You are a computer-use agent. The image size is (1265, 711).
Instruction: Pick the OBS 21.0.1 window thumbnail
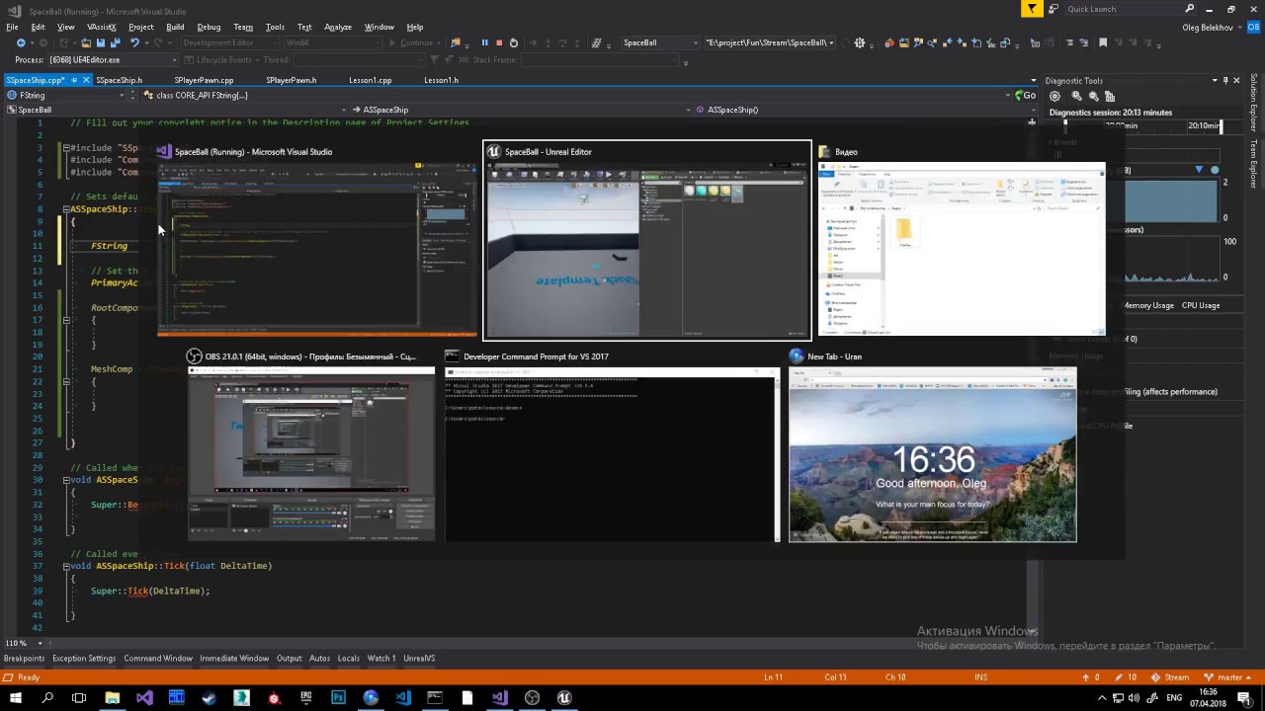[311, 444]
